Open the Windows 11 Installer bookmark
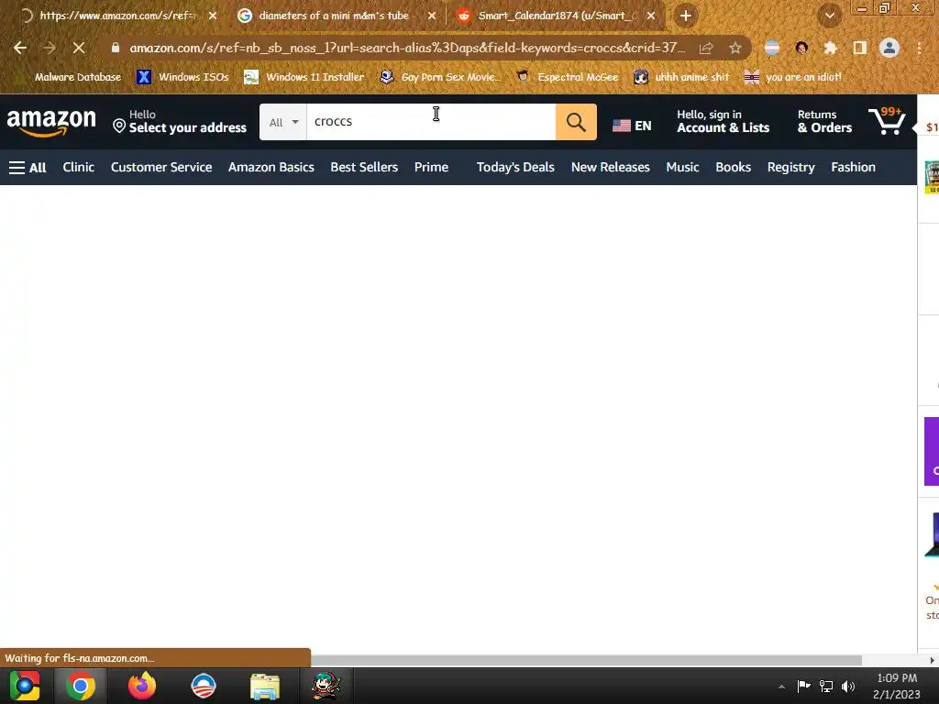939x704 pixels. tap(304, 77)
